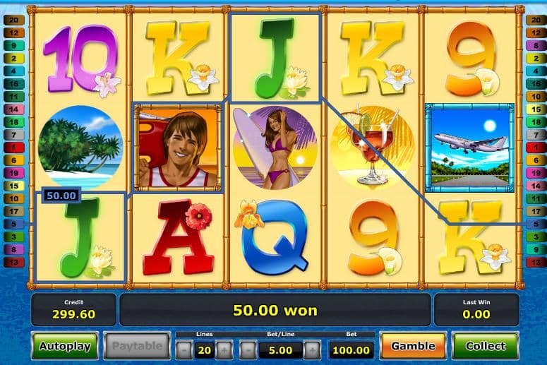
Task: Click the 50.00 win amount tag
Action: click(61, 196)
